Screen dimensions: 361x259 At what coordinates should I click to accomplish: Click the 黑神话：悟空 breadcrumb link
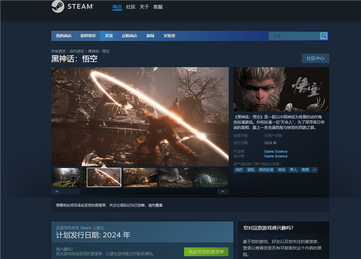pyautogui.click(x=99, y=51)
